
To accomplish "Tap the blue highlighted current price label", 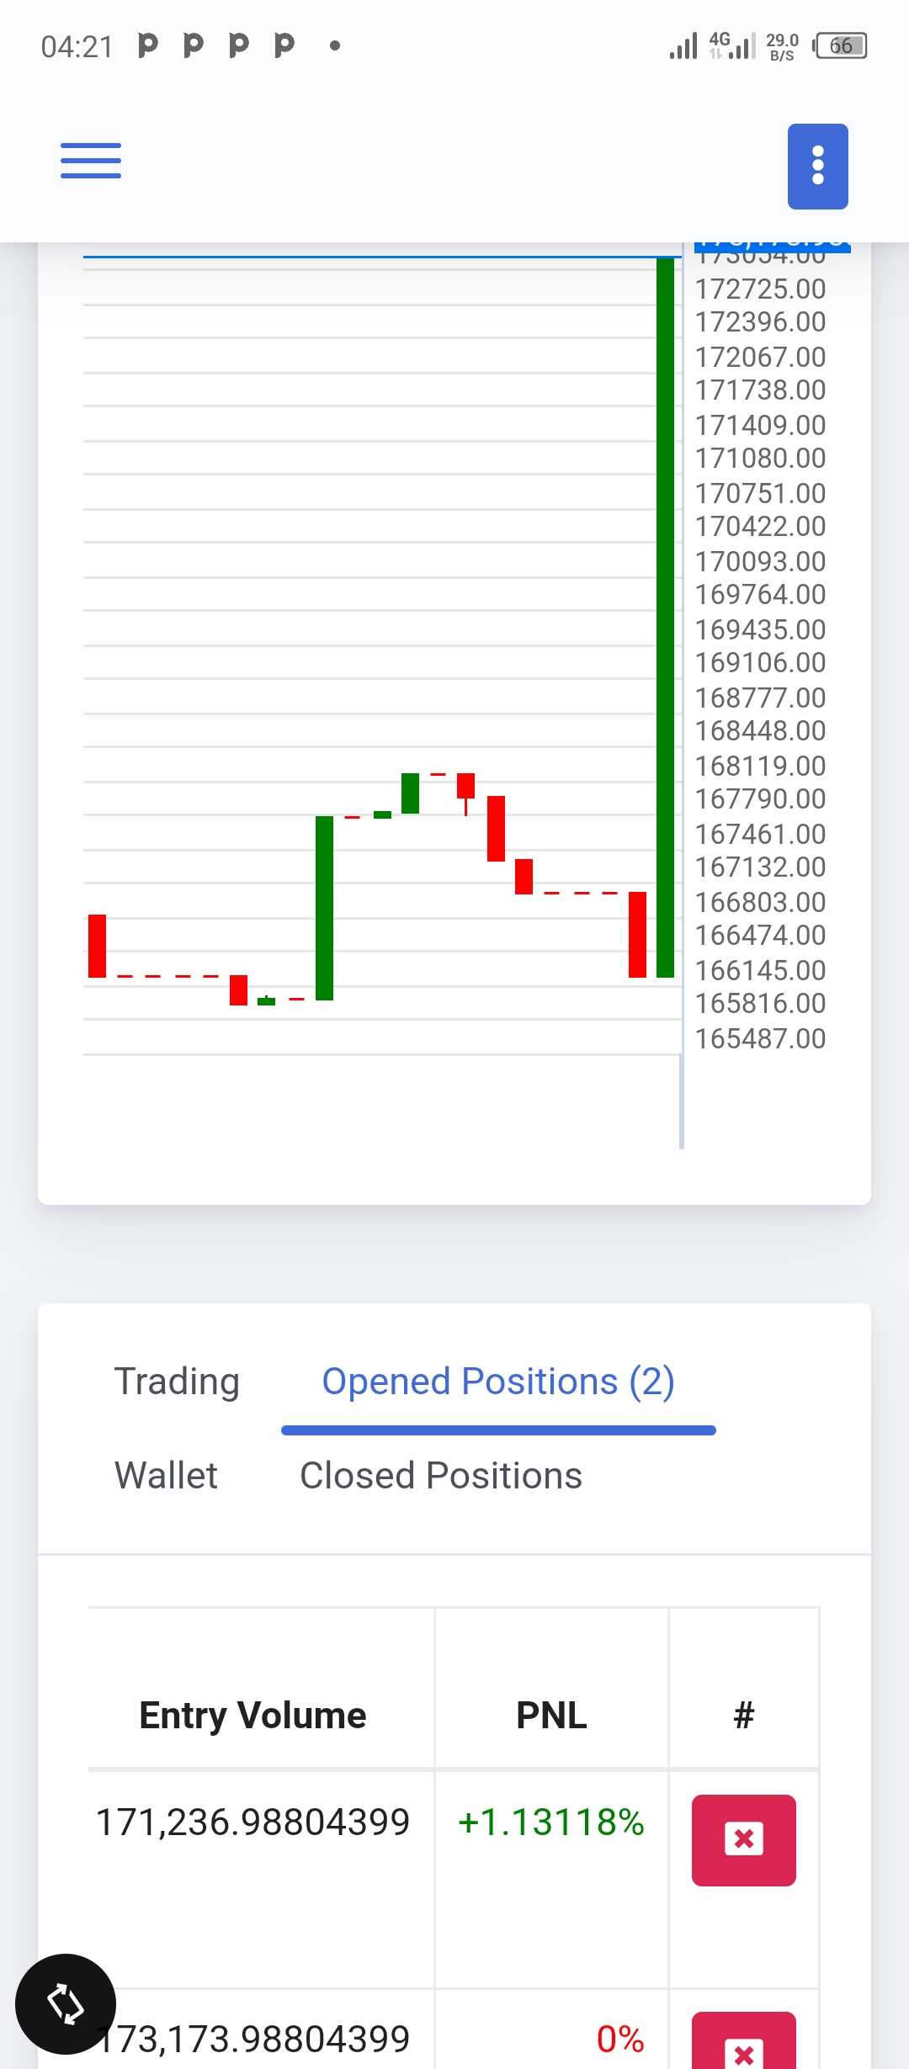I will [x=772, y=245].
